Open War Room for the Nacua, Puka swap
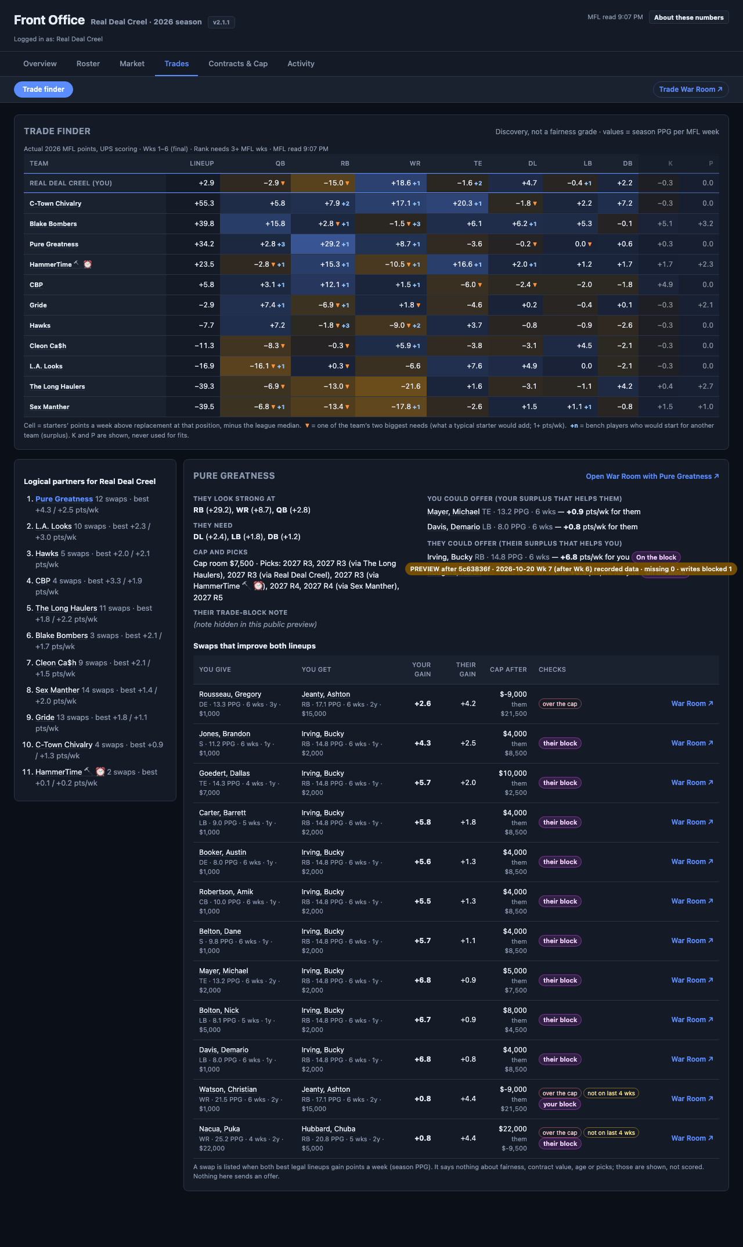The image size is (743, 1247). pos(692,1138)
